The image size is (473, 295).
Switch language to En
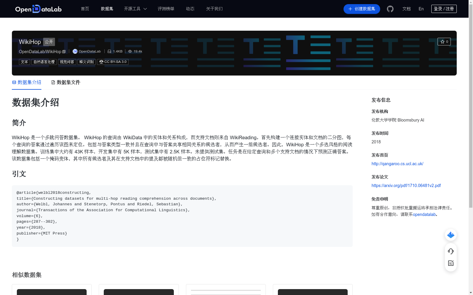click(x=421, y=9)
